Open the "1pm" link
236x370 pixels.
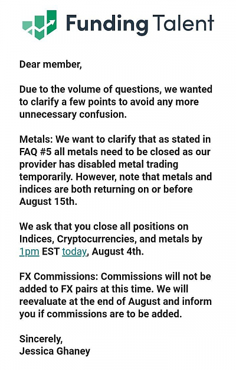click(x=29, y=252)
